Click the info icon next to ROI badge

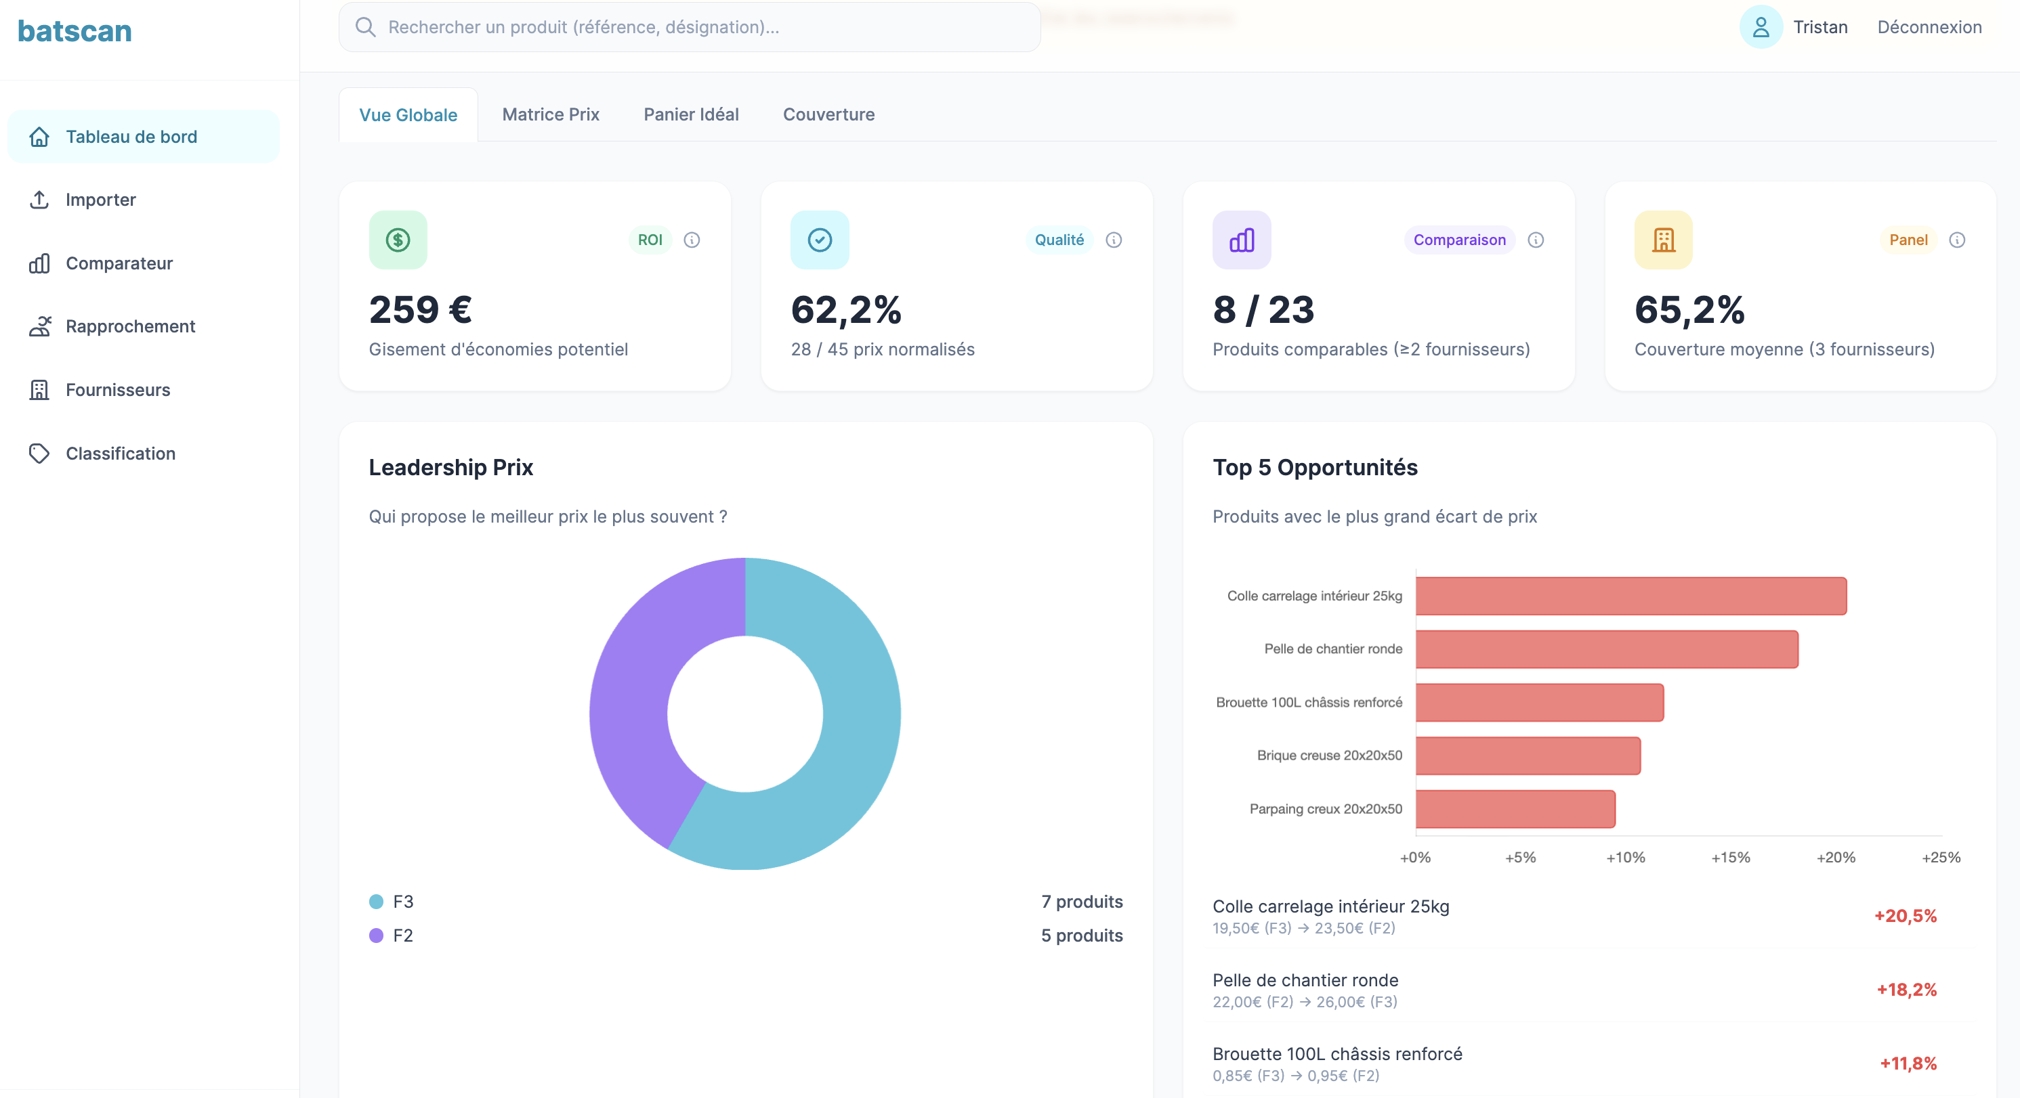692,240
